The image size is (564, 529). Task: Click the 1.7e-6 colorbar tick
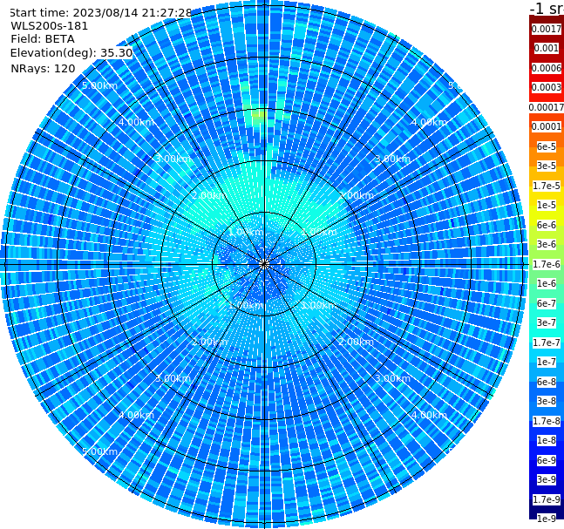click(x=546, y=264)
